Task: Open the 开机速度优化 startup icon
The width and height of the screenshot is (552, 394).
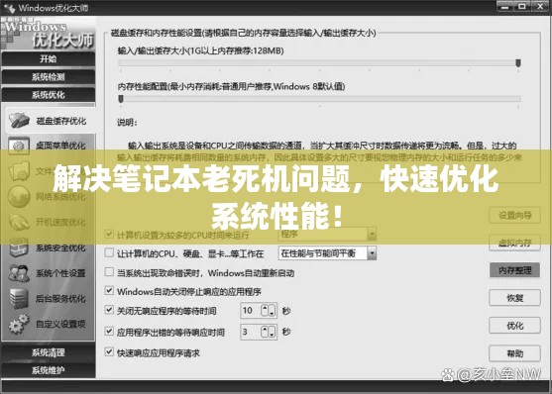Action: pyautogui.click(x=19, y=222)
